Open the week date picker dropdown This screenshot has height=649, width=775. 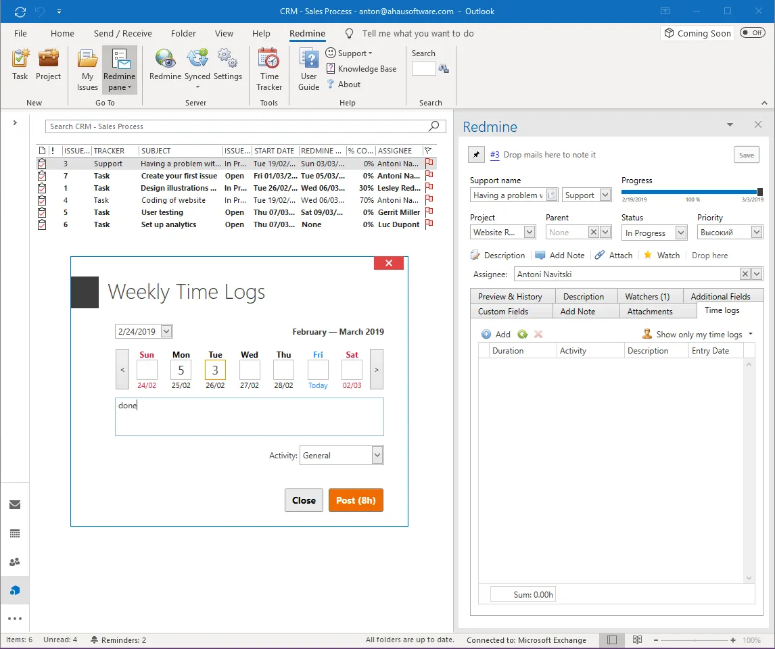click(x=166, y=331)
